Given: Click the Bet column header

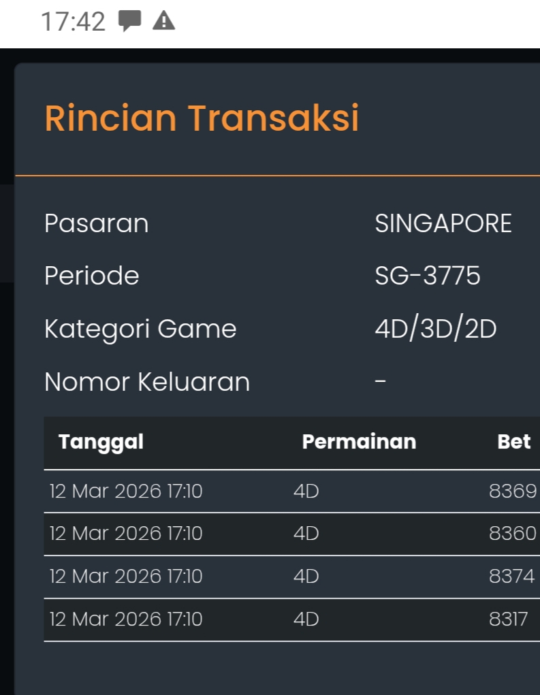Looking at the screenshot, I should pyautogui.click(x=513, y=442).
